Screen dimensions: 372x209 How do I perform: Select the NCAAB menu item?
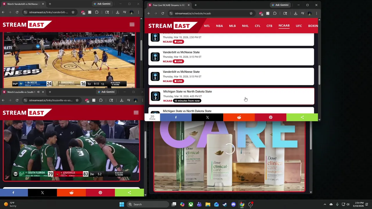point(284,26)
